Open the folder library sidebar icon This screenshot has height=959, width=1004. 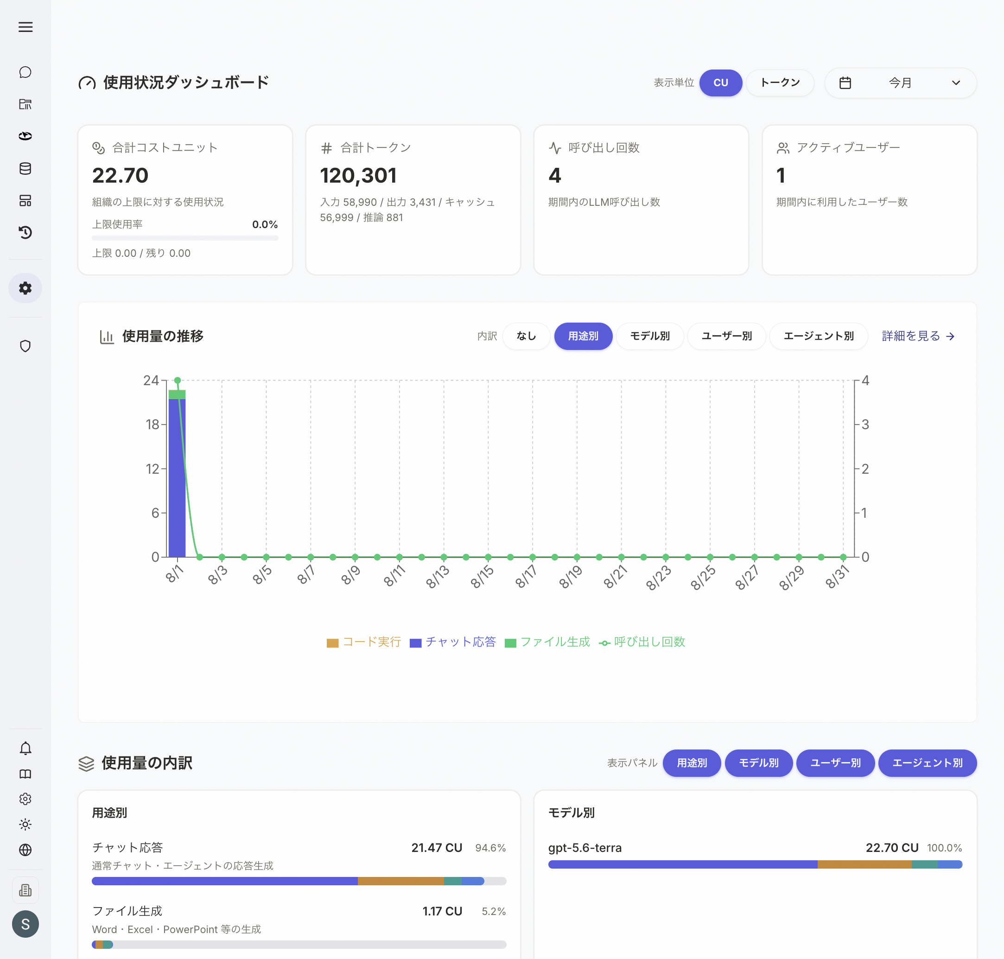point(25,104)
